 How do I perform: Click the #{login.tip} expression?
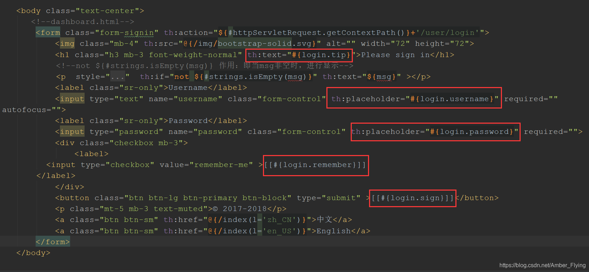321,55
